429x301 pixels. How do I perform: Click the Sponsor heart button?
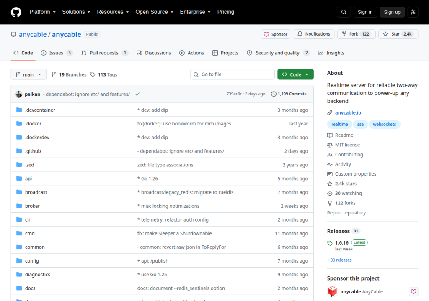coord(275,34)
